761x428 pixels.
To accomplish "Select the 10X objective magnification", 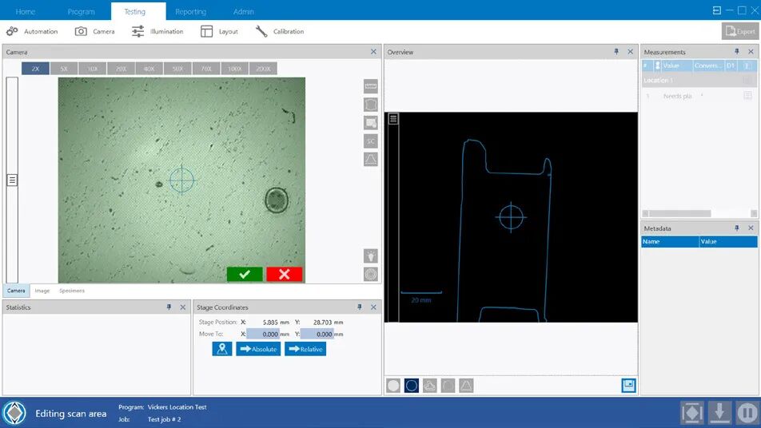I will coord(92,69).
